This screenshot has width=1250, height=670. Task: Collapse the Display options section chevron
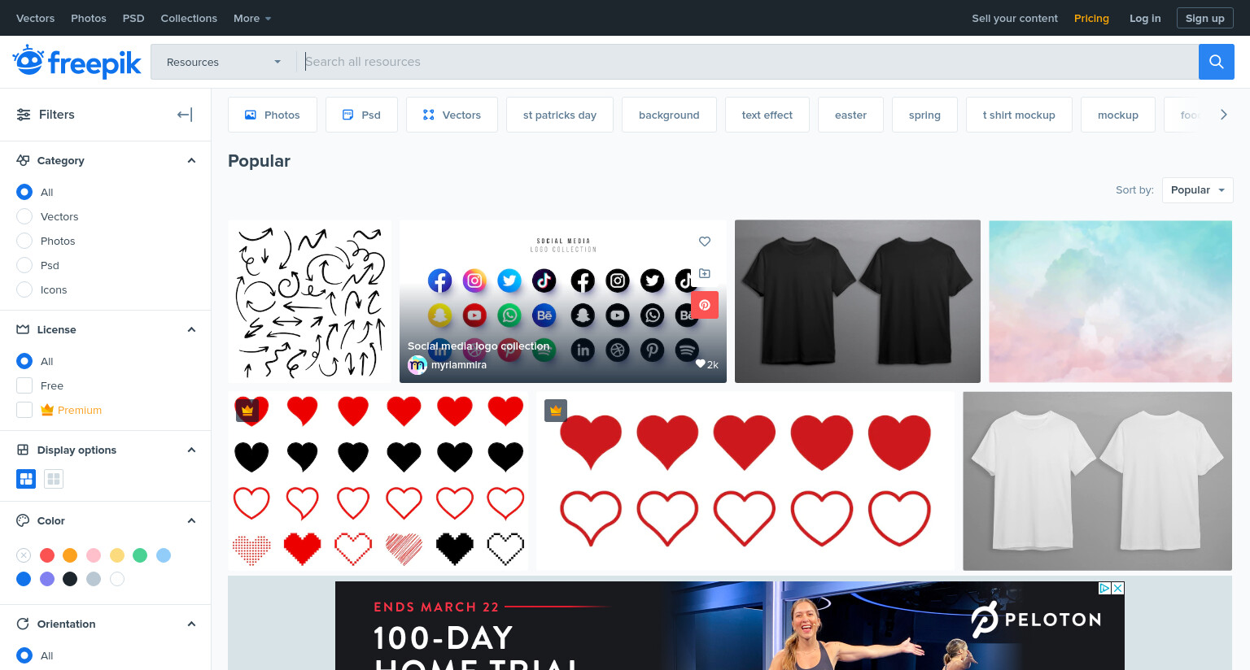[x=191, y=450]
